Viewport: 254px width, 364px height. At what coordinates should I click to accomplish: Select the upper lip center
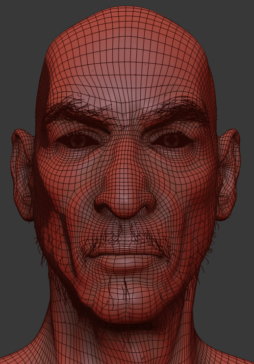(x=125, y=250)
